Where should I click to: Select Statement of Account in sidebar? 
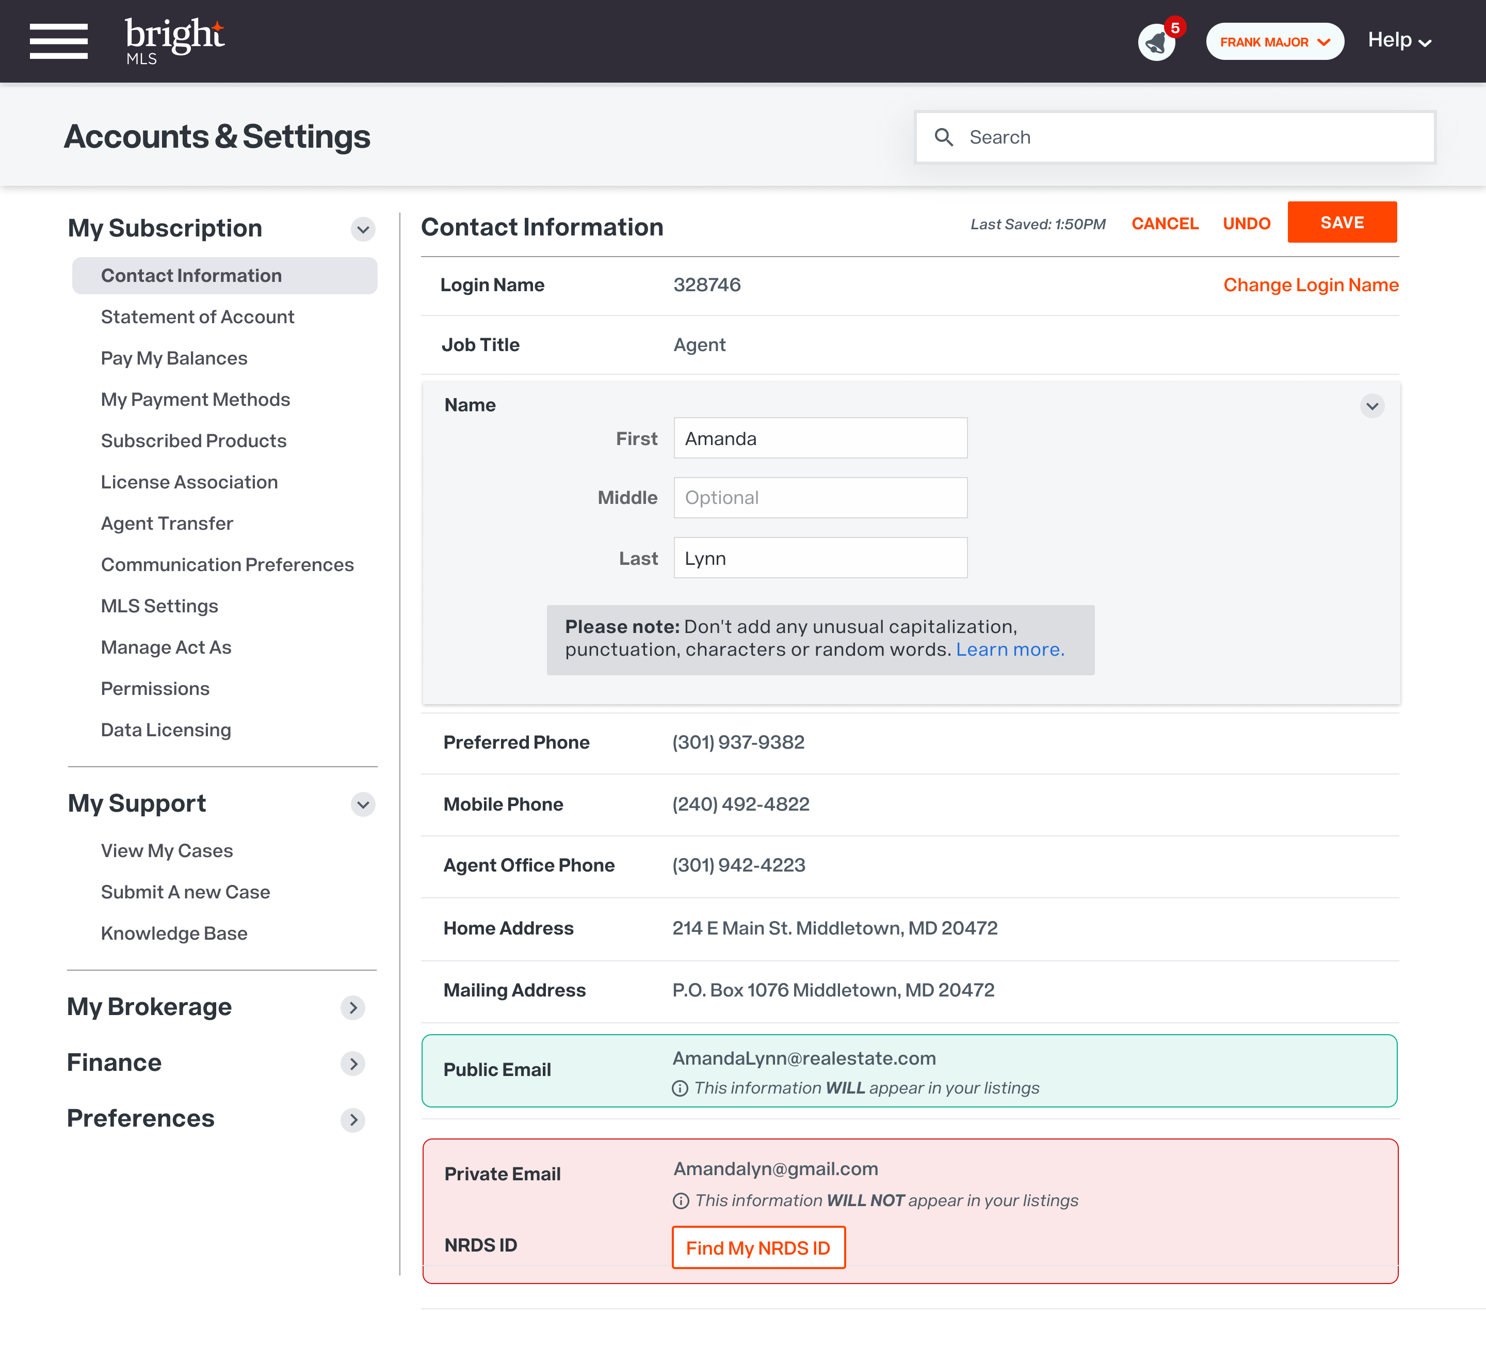[197, 316]
